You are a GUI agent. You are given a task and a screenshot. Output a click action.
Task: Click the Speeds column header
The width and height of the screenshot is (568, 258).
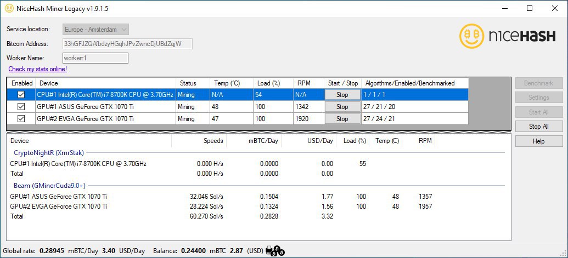(199, 141)
